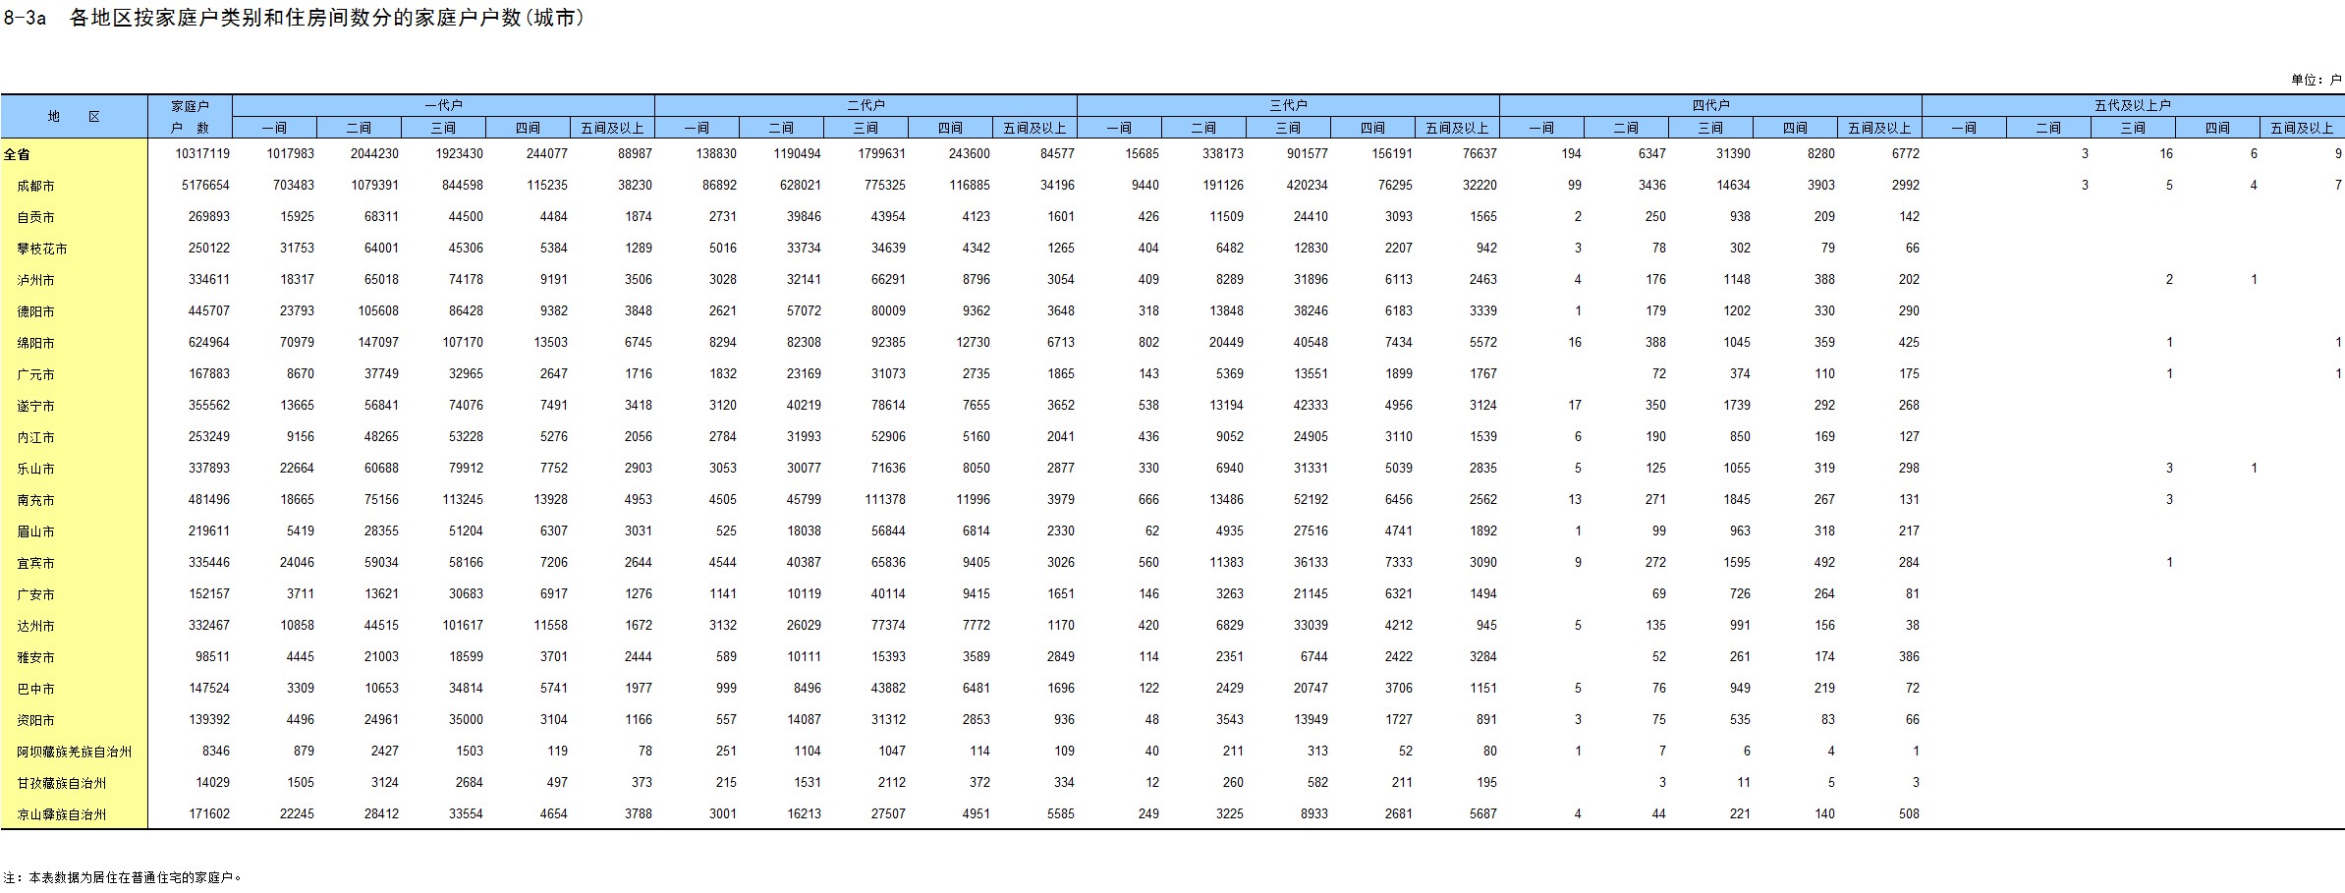
Task: Click the 广安市 row label
Action: click(35, 594)
